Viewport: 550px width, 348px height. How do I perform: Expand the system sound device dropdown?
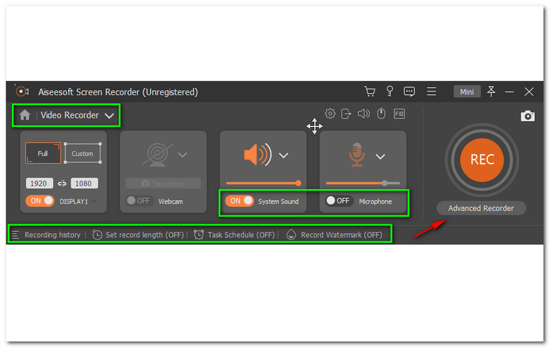pos(283,155)
